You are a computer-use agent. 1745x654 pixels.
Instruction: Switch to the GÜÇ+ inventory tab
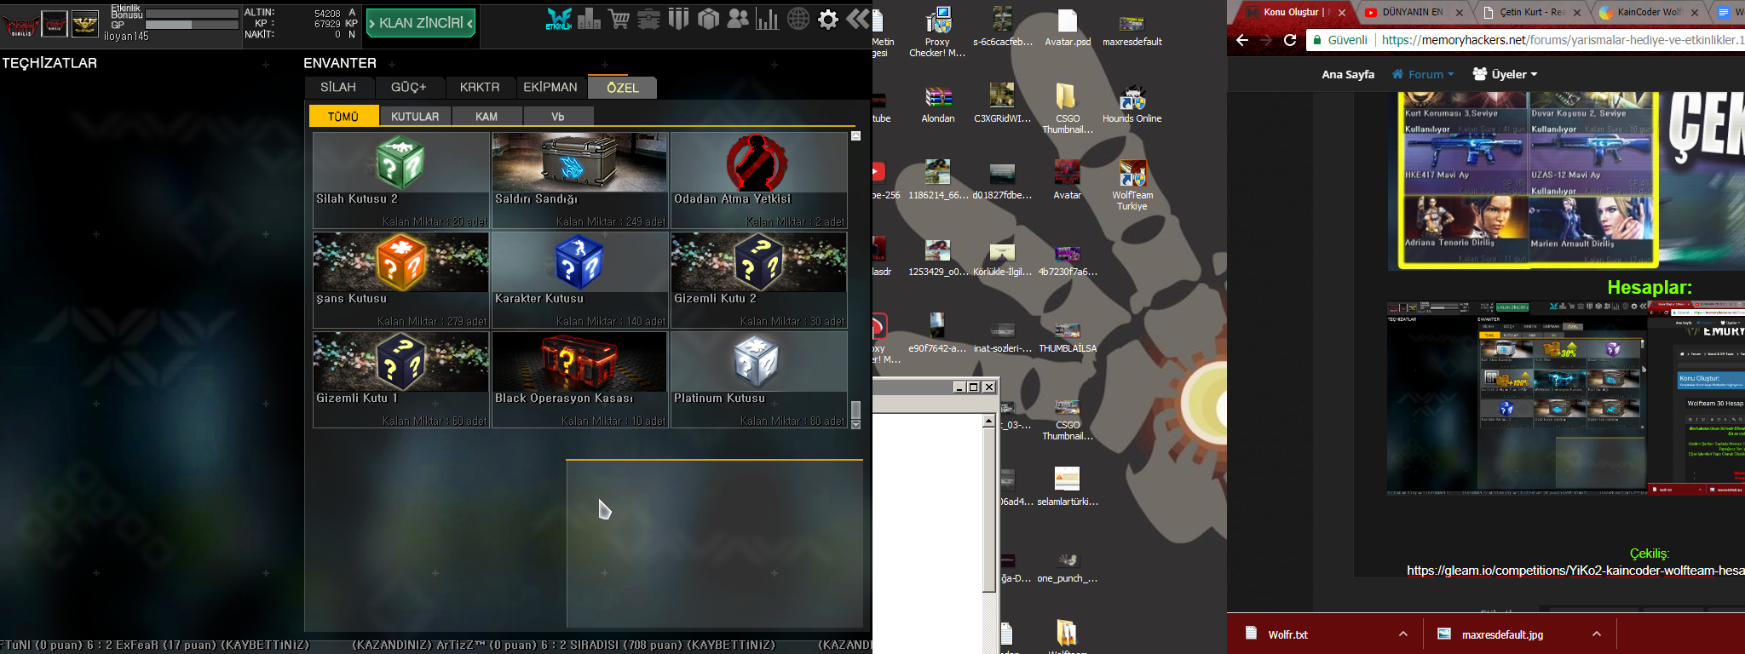click(409, 87)
